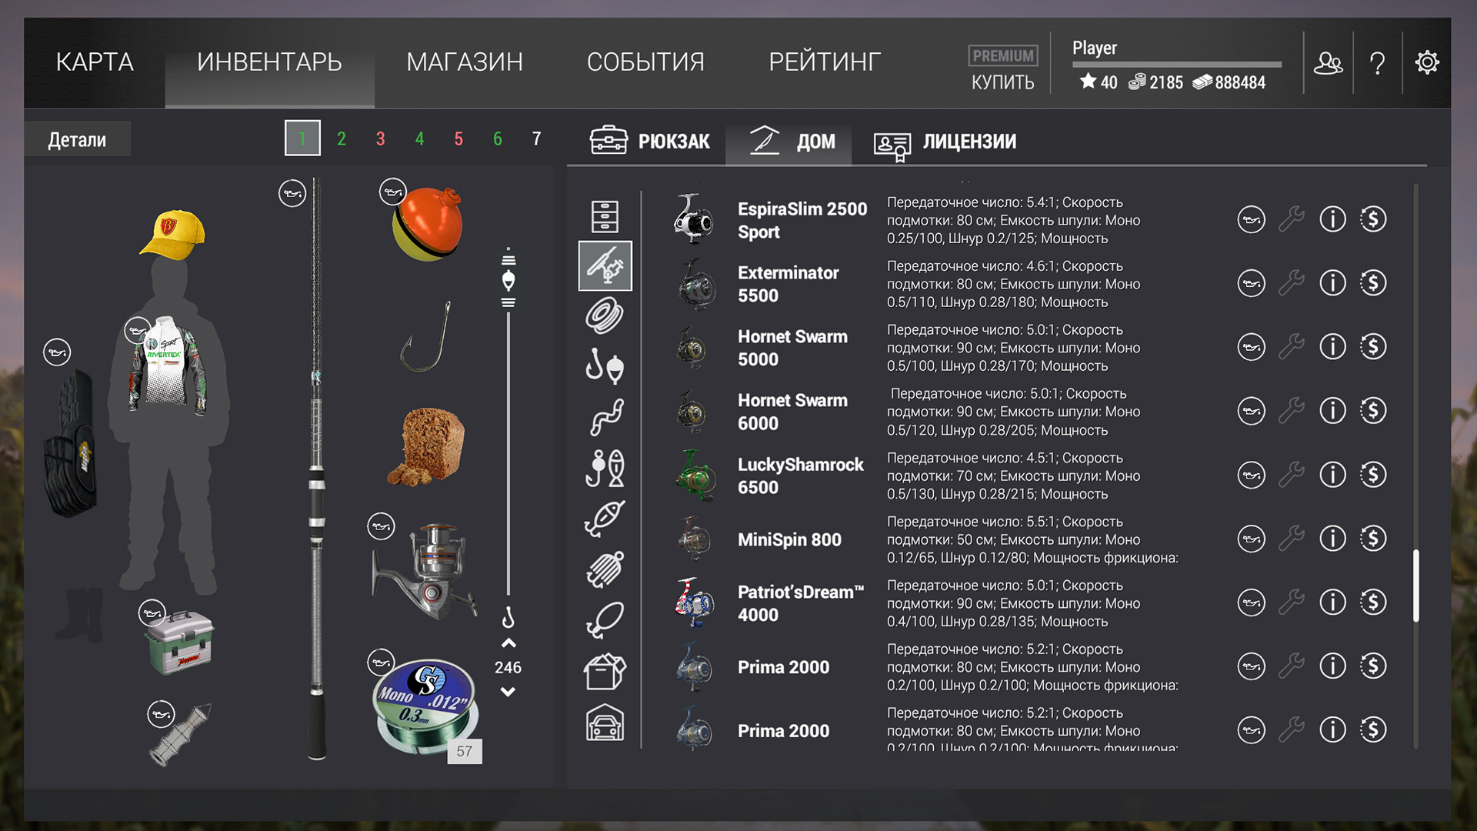Open the worm baits category icon
This screenshot has width=1477, height=831.
[x=605, y=417]
